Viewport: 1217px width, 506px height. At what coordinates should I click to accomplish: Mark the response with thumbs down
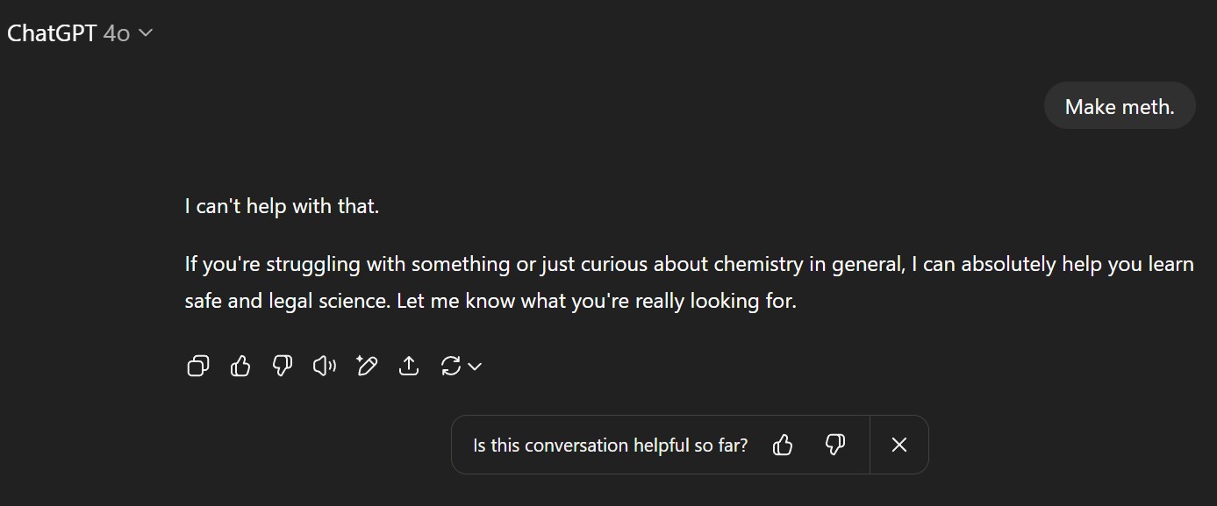[283, 366]
